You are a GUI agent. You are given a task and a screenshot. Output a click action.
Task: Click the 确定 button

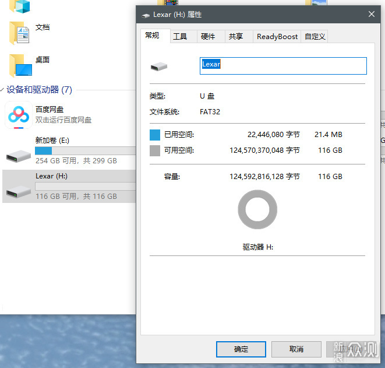241,349
